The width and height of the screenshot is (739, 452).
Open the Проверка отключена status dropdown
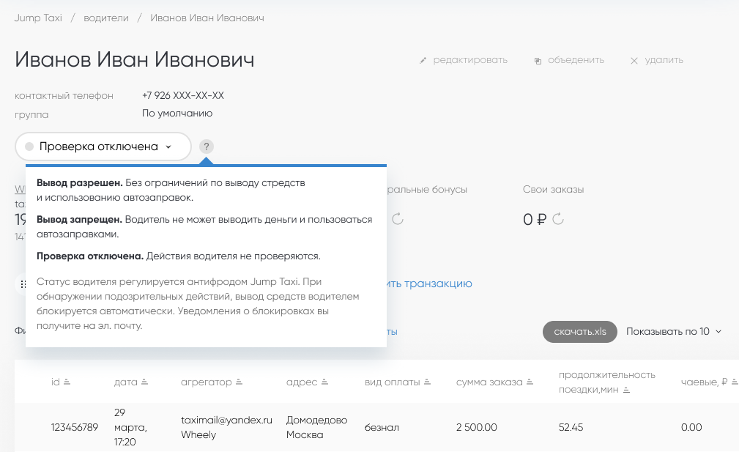click(x=103, y=147)
